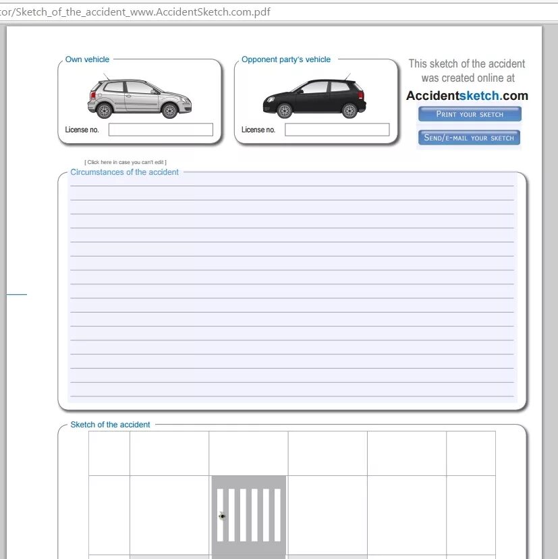Click the 'Own vehicle' label
This screenshot has height=559, width=558.
[x=87, y=59]
